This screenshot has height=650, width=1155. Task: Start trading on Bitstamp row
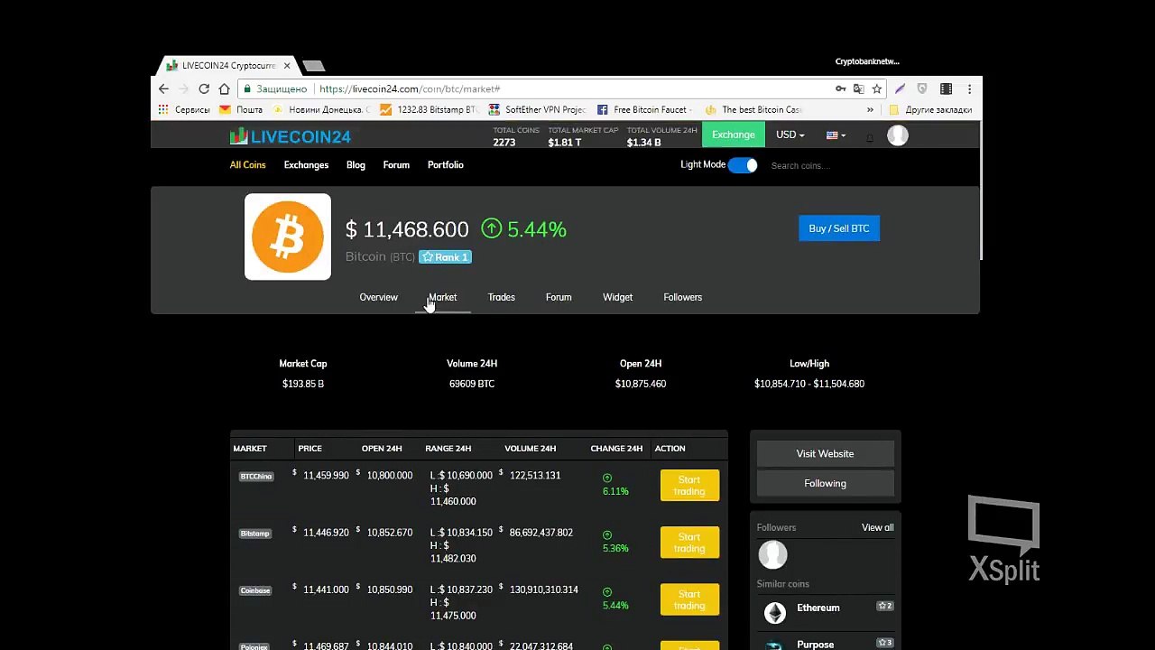tap(689, 543)
